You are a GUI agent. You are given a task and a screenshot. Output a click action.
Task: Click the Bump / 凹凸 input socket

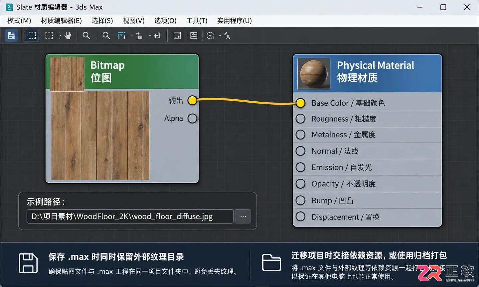pyautogui.click(x=300, y=200)
